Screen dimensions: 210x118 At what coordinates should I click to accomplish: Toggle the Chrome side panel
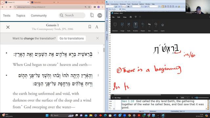click(x=94, y=7)
